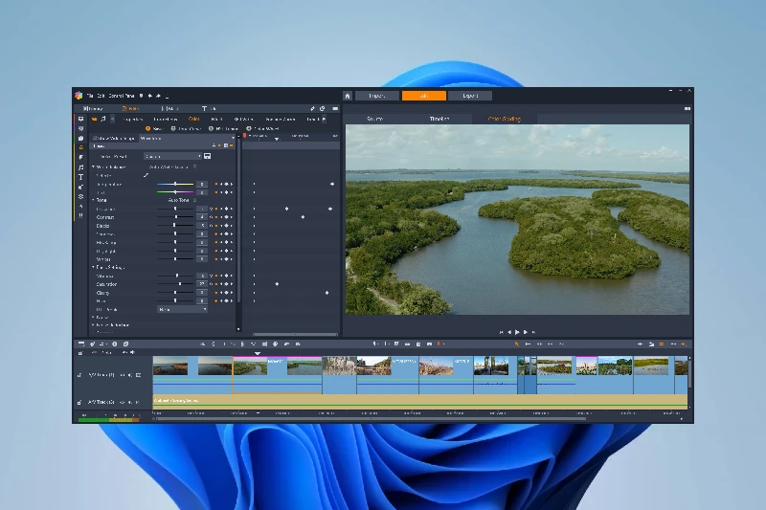Image resolution: width=766 pixels, height=510 pixels.
Task: Tick the Auto White Balance checkbox
Action: (195, 166)
